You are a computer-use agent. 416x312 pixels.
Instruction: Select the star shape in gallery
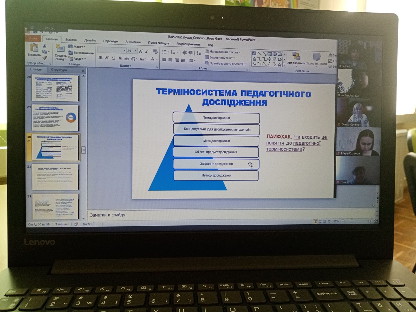[x=279, y=65]
